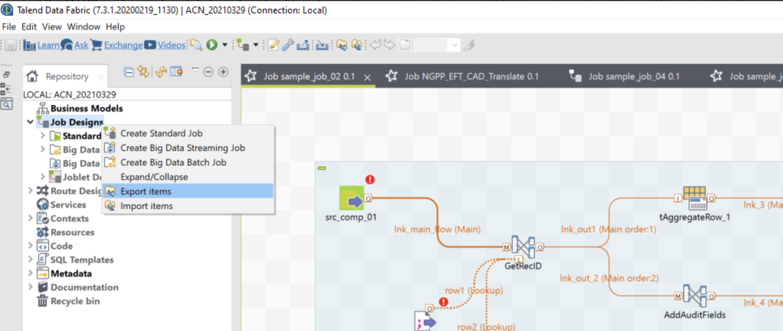Open the zoom combo box in toolbar
The height and width of the screenshot is (331, 783).
tap(437, 45)
